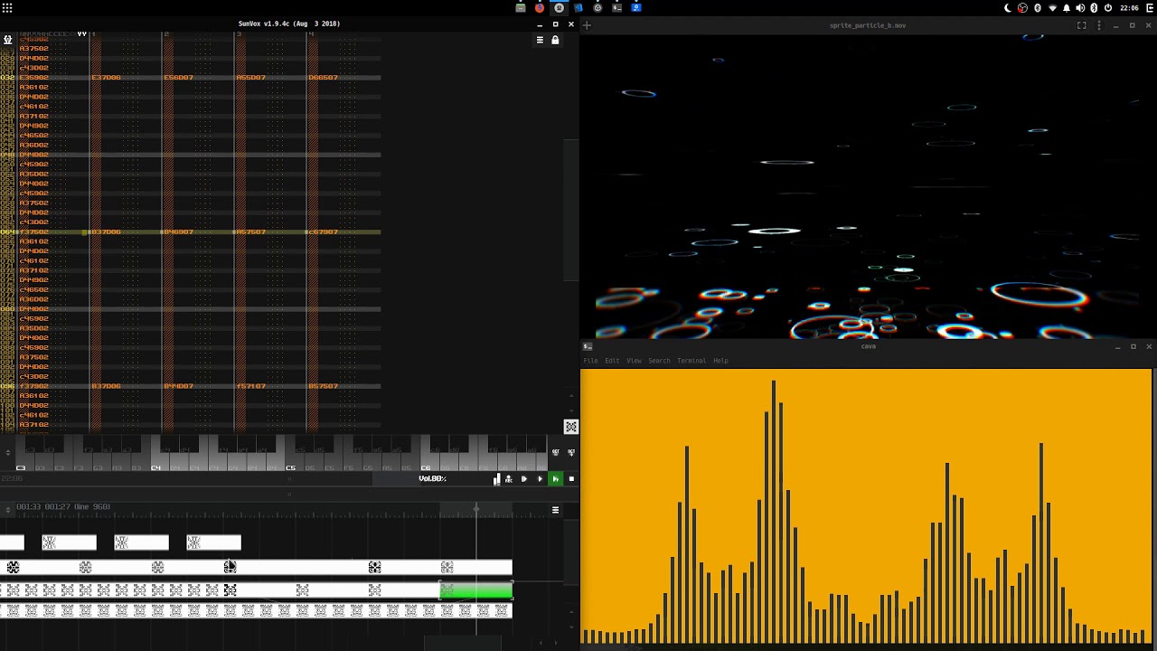Open Terminal menu in cava window

691,361
